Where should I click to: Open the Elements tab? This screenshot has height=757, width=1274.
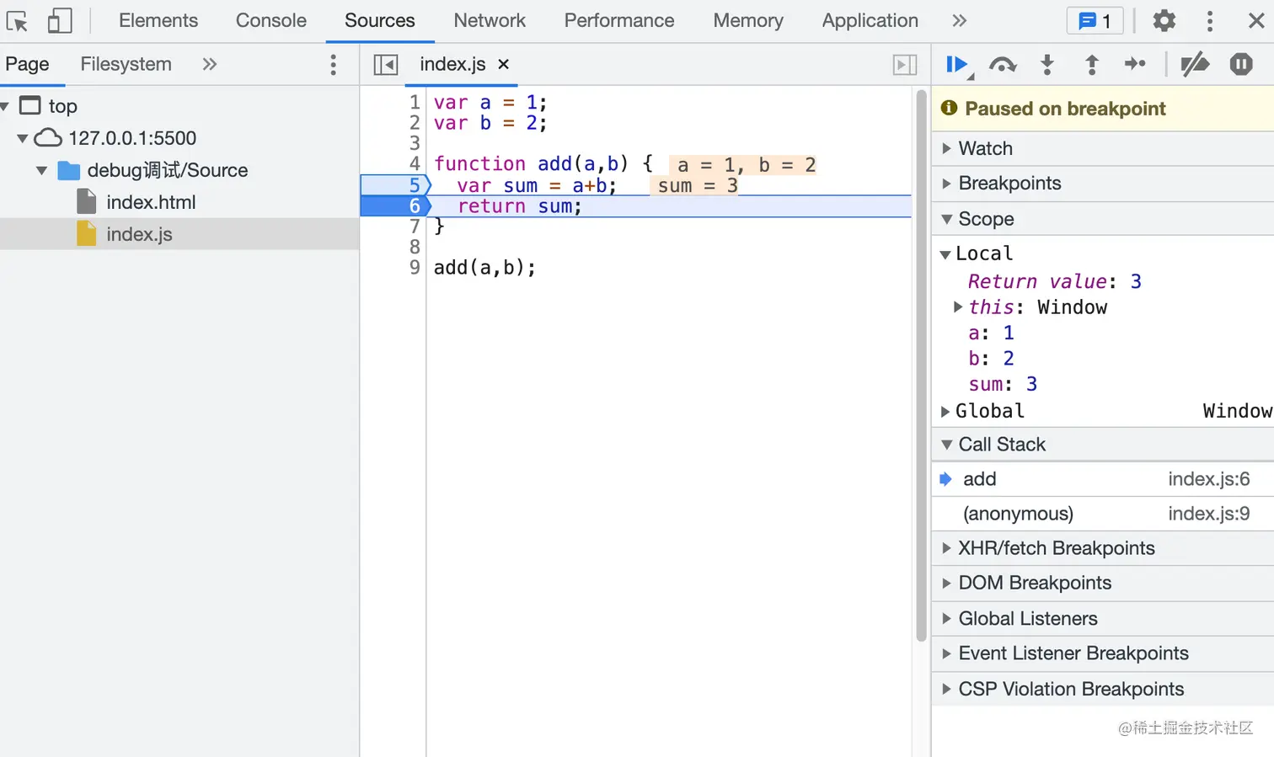click(x=158, y=20)
